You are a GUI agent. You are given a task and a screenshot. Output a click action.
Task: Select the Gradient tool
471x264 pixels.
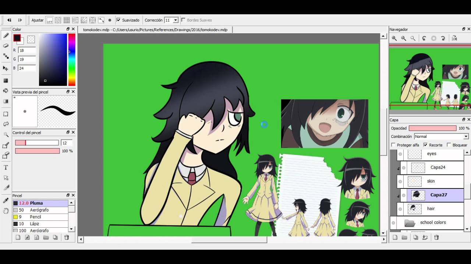click(6, 101)
